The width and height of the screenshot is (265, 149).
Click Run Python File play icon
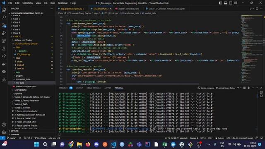point(251,9)
